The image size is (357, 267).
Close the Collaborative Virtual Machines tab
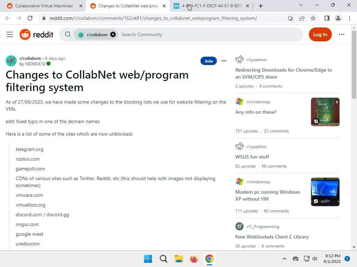point(81,6)
